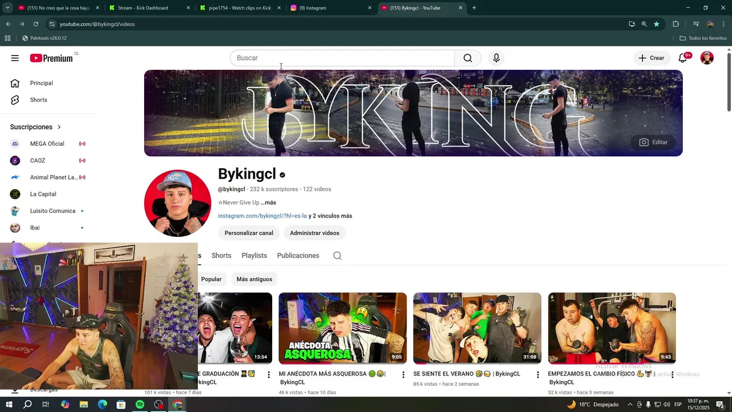Open Microsoft Edge from the taskbar
This screenshot has width=732, height=412.
[x=102, y=405]
